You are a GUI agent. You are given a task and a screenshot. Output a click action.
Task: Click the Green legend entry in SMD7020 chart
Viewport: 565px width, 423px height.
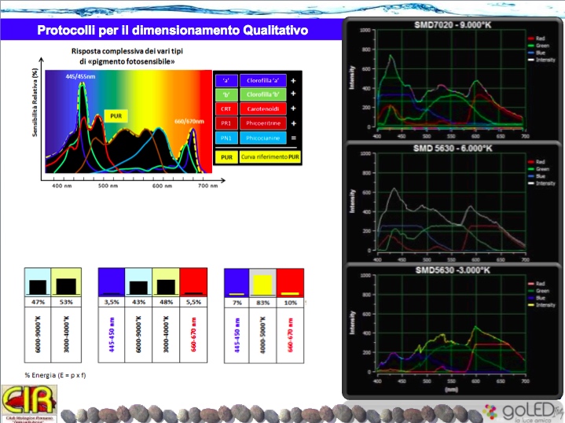point(539,46)
